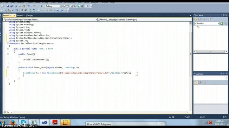Viewport: 229px width, 128px height.
Task: Click the Visual Studio taskbar icon
Action: 44,122
